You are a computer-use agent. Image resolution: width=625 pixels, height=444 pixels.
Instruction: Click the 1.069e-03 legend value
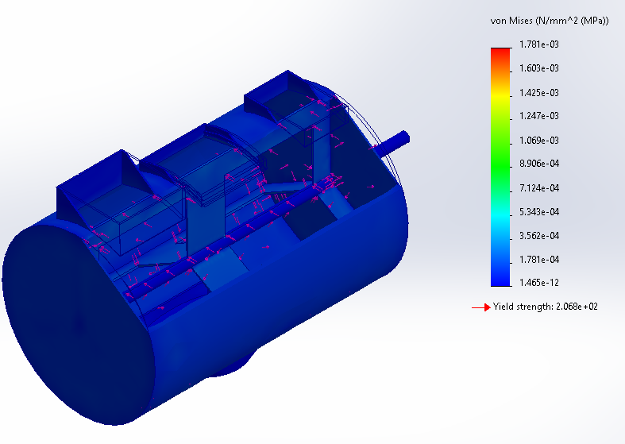pyautogui.click(x=539, y=141)
